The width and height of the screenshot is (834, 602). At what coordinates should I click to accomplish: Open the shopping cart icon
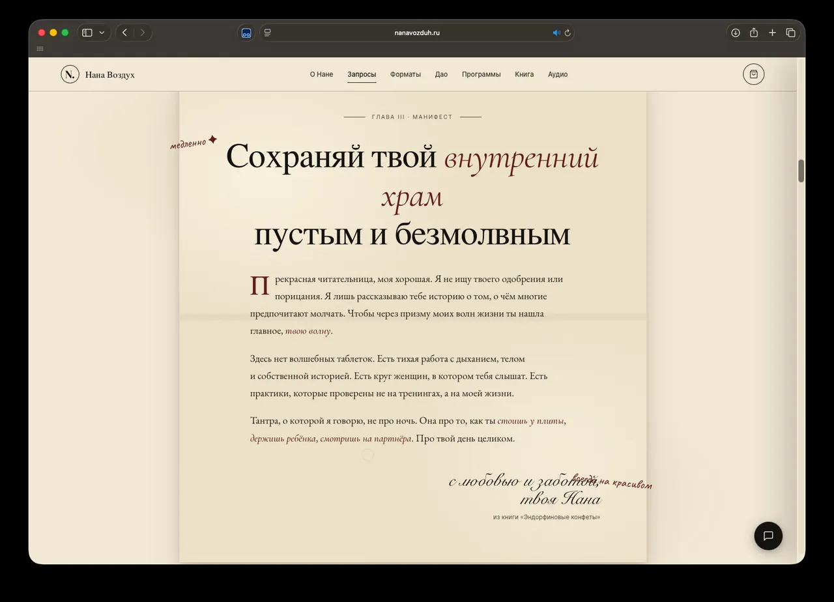click(x=754, y=74)
